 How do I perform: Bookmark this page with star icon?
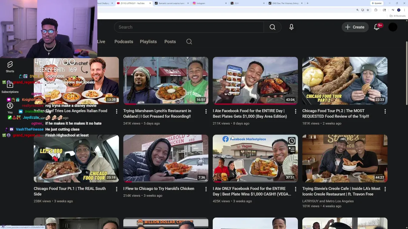(368, 10)
